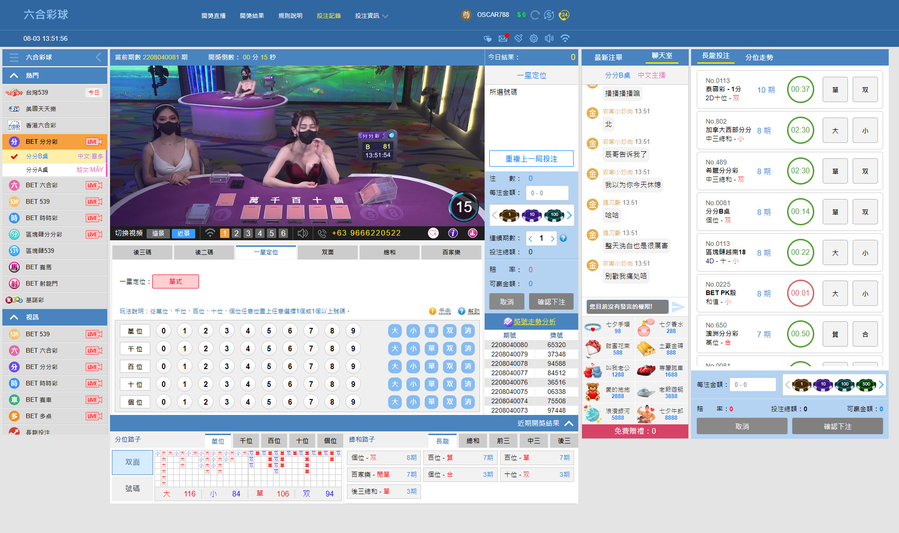Click the broom clear icon in header
The width and height of the screenshot is (899, 533).
coord(518,38)
